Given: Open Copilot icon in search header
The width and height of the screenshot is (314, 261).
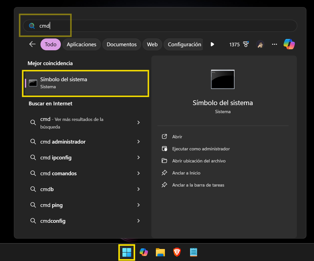Looking at the screenshot, I should pyautogui.click(x=289, y=44).
